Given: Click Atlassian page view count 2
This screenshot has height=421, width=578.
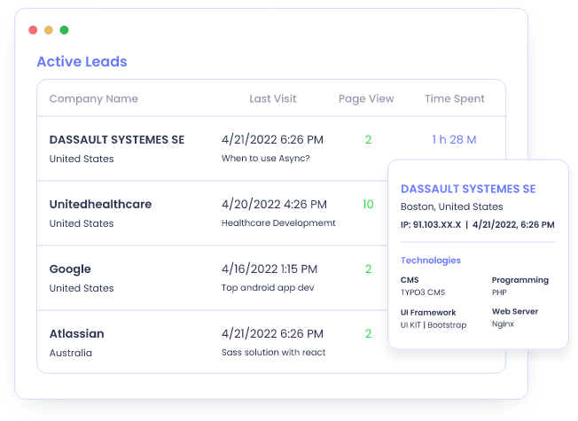Looking at the screenshot, I should click(368, 333).
